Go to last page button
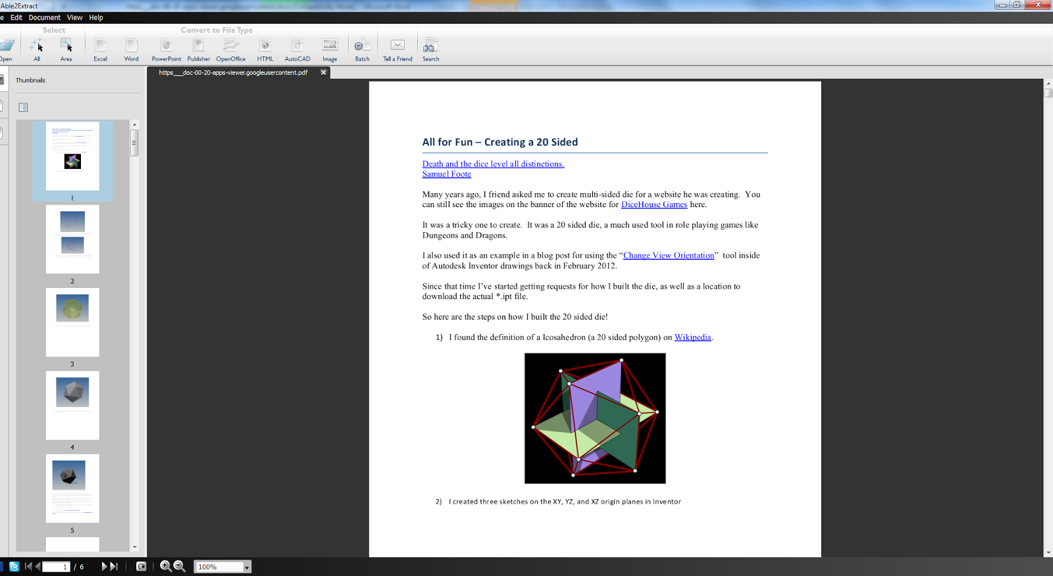Image resolution: width=1053 pixels, height=576 pixels. pyautogui.click(x=114, y=566)
